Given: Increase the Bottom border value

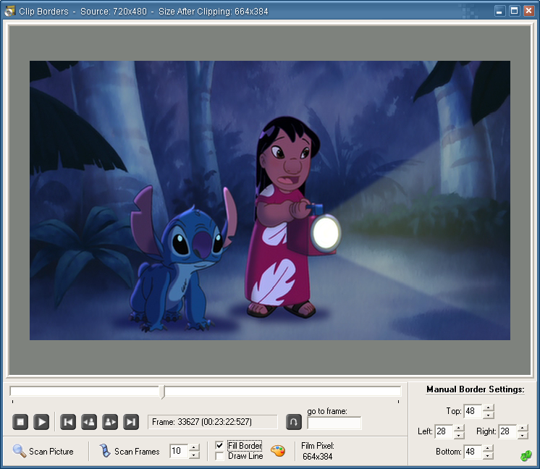Looking at the screenshot, I should point(488,448).
